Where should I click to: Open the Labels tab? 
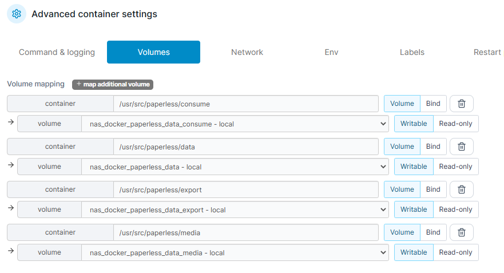[412, 52]
